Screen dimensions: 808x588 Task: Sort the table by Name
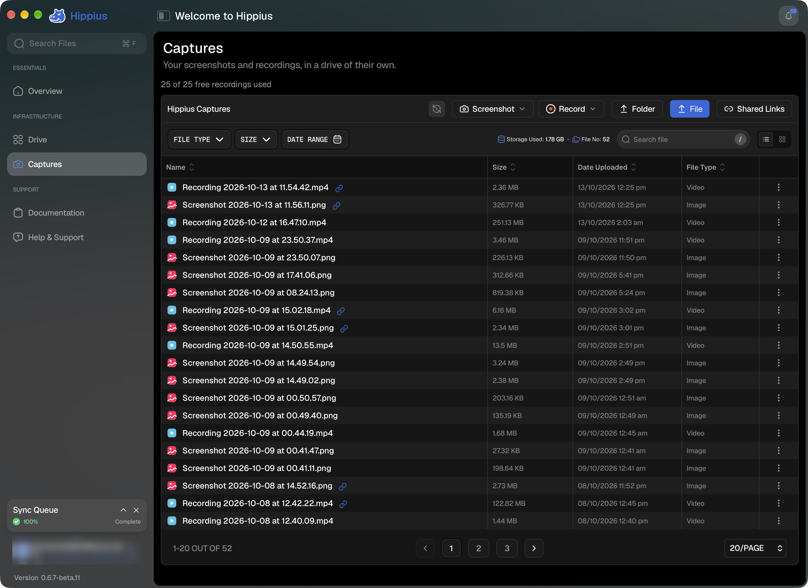[x=180, y=167]
